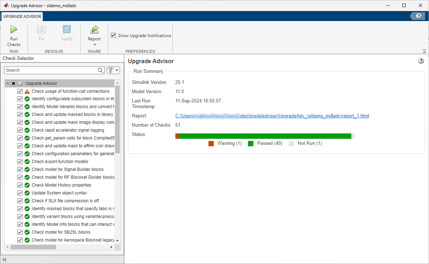Click the Fix tool icon

(41, 29)
